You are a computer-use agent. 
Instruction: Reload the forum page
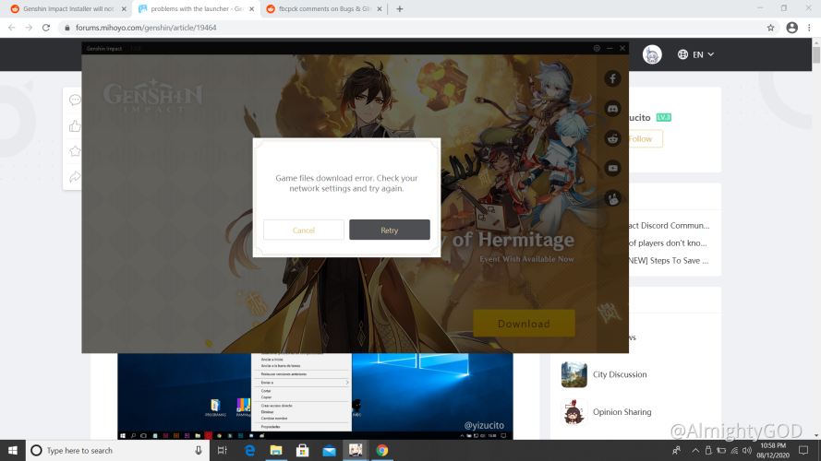click(x=46, y=28)
